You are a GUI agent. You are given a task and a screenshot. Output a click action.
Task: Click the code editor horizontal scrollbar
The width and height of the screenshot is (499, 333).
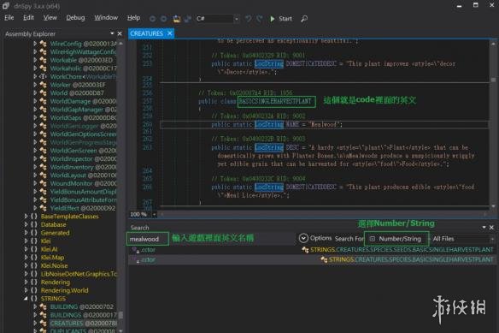pos(324,214)
